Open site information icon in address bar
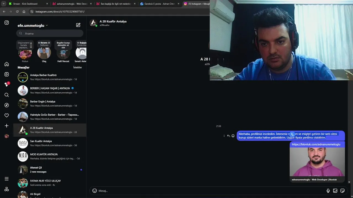353x198 pixels. (32, 12)
